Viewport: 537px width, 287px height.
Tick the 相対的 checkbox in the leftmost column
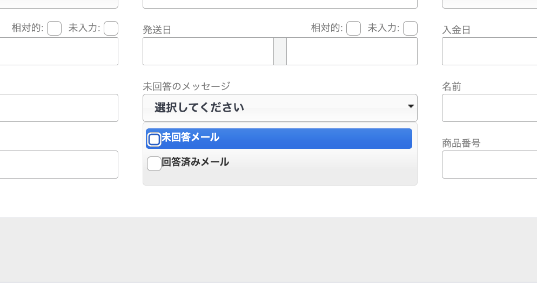pyautogui.click(x=54, y=28)
